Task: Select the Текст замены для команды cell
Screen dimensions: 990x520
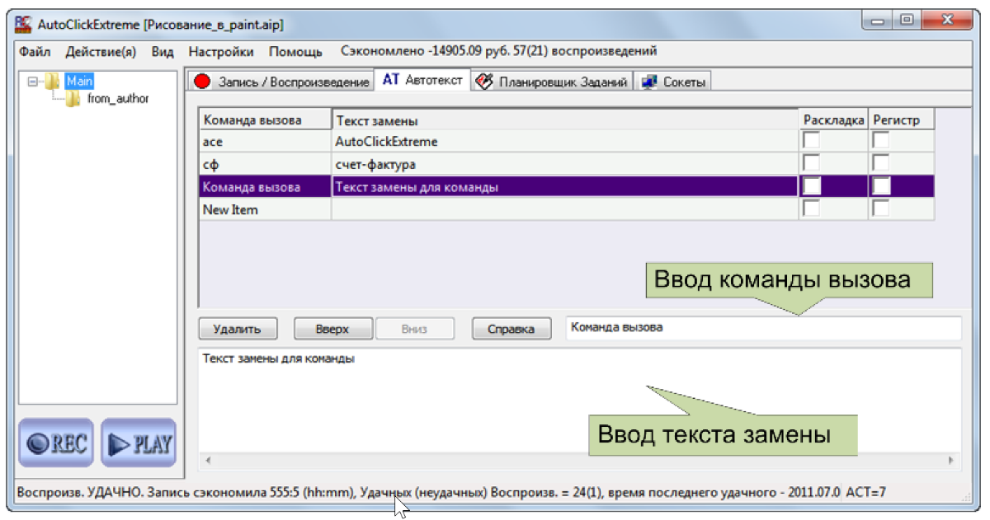Action: tap(565, 187)
